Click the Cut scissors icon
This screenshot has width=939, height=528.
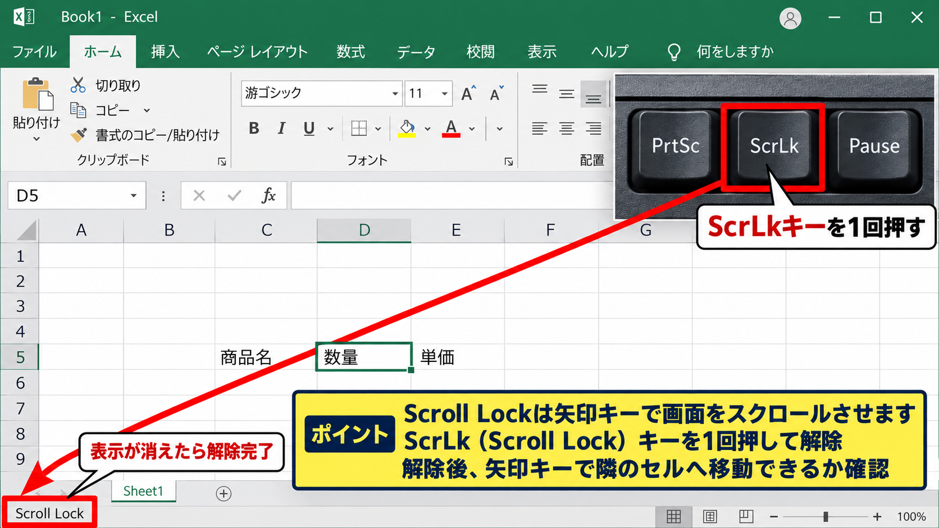(x=78, y=85)
